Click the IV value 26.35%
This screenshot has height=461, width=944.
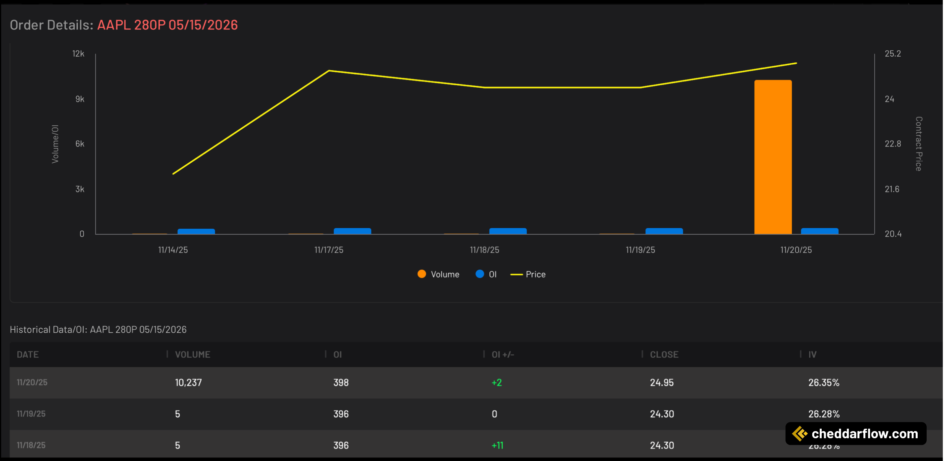coord(824,382)
